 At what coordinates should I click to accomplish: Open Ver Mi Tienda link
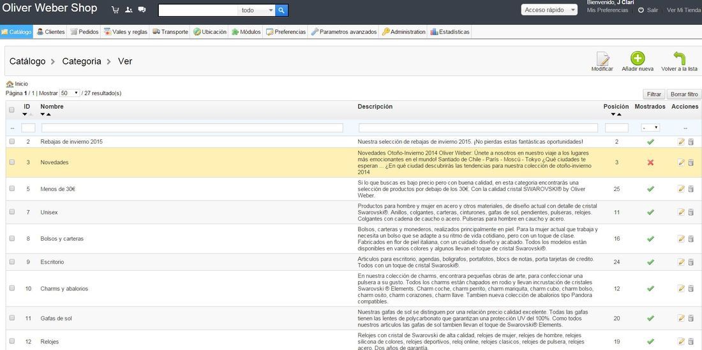[x=683, y=10]
